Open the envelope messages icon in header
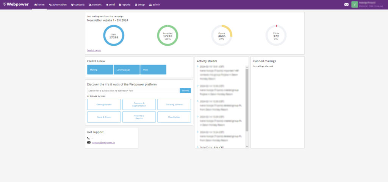Viewport: 388px width, 182px height. (346, 5)
